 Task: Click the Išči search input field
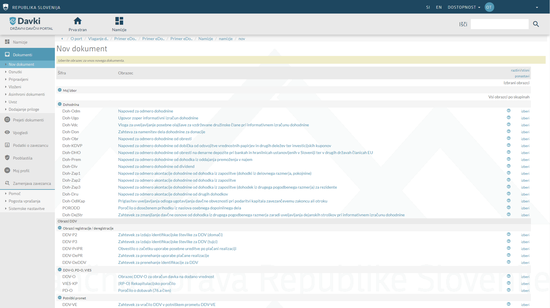[x=499, y=24]
